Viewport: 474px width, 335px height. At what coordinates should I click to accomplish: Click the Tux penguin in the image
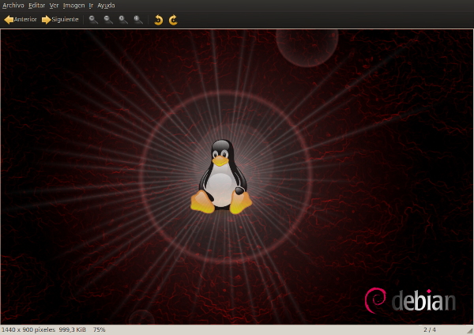click(x=221, y=176)
